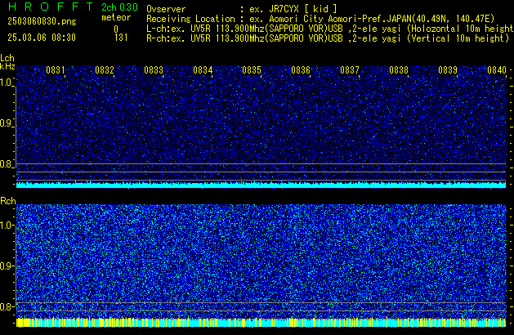Image resolution: width=514 pixels, height=335 pixels.
Task: Click the 0834 time marker
Action: coord(203,70)
